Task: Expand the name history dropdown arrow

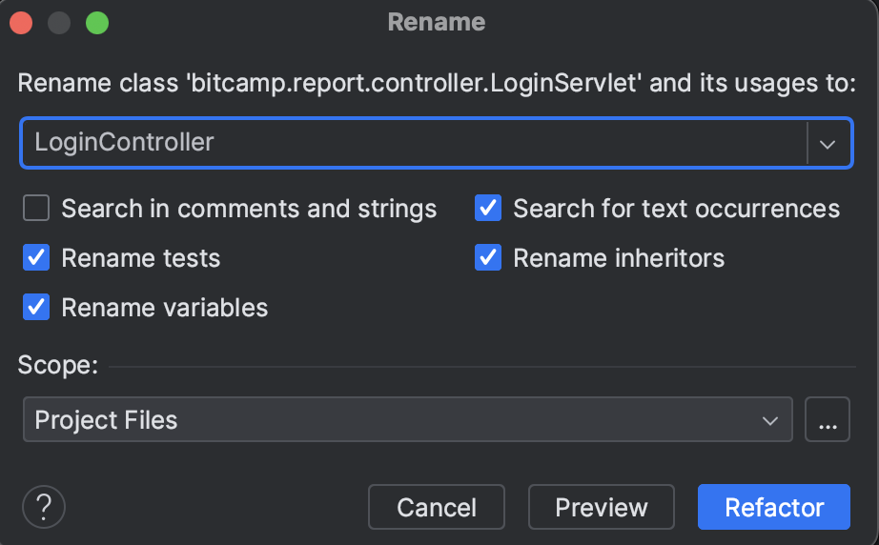Action: (x=828, y=143)
